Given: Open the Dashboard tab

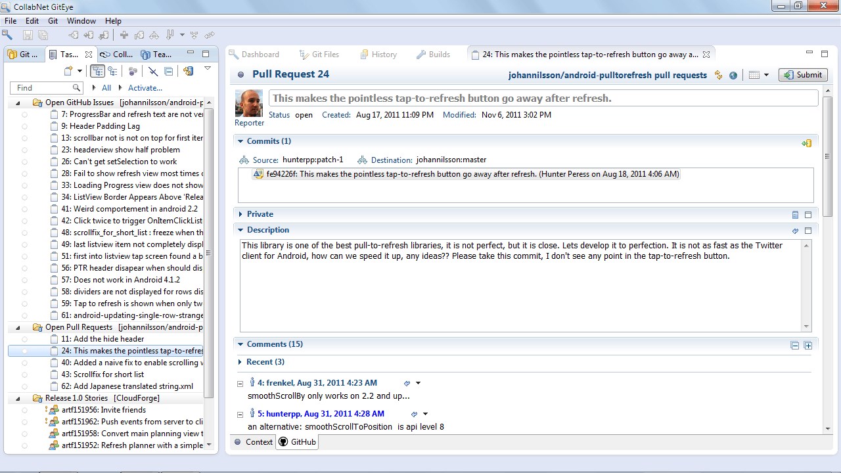Looking at the screenshot, I should tap(254, 55).
